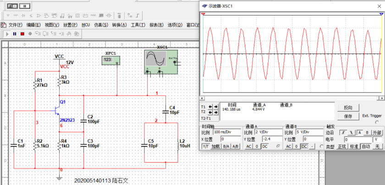Click the step into icon
Image resolution: width=385 pixels, height=185 pixels.
(x=38, y=34)
